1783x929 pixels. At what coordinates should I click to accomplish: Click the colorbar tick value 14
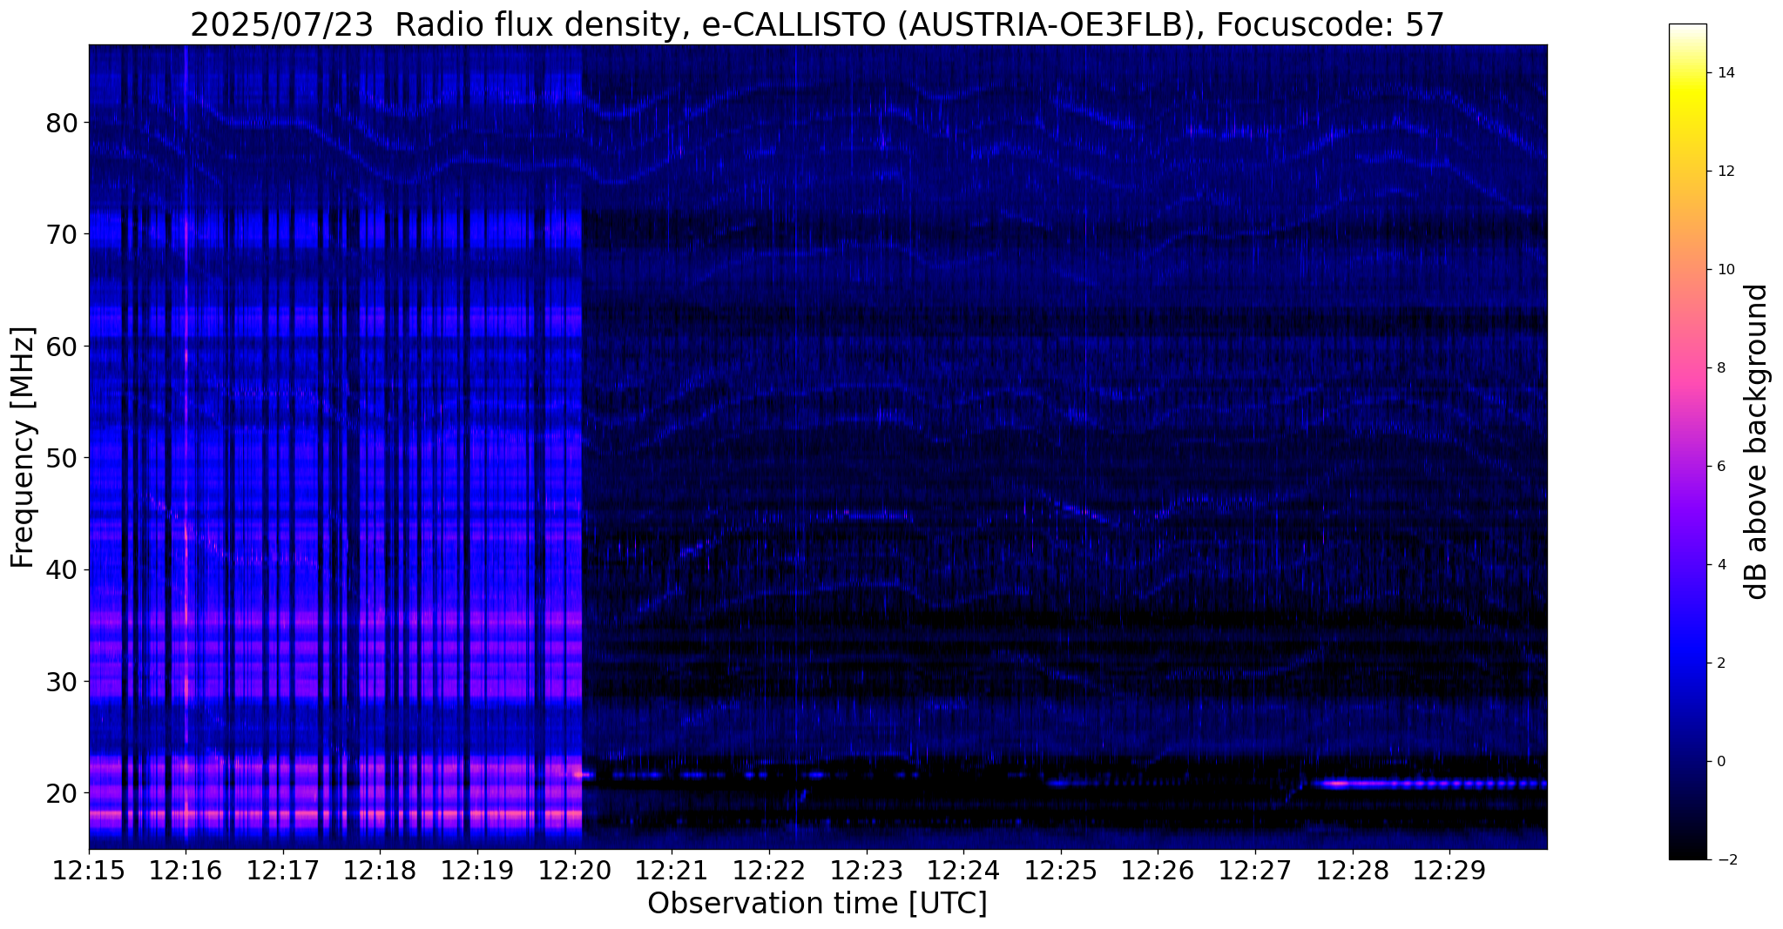tap(1725, 73)
